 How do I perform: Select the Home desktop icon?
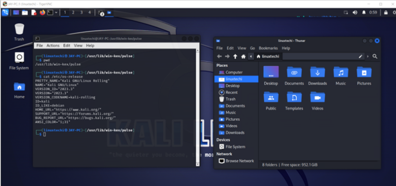19,90
